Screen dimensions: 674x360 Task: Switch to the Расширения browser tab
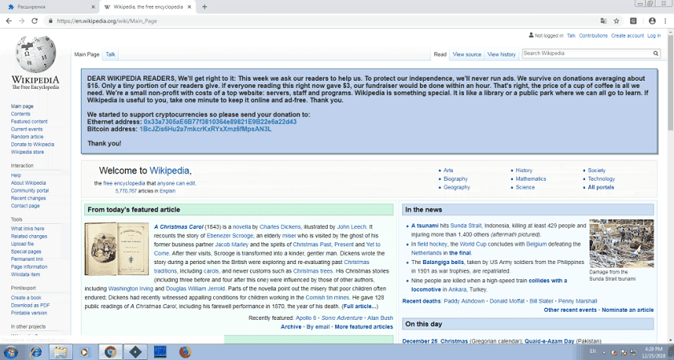pyautogui.click(x=48, y=6)
